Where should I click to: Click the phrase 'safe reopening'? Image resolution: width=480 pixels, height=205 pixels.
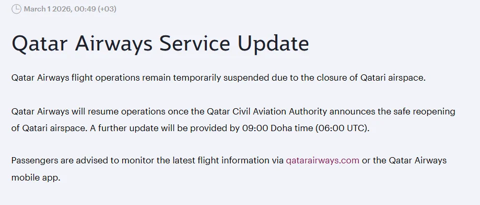(x=425, y=112)
